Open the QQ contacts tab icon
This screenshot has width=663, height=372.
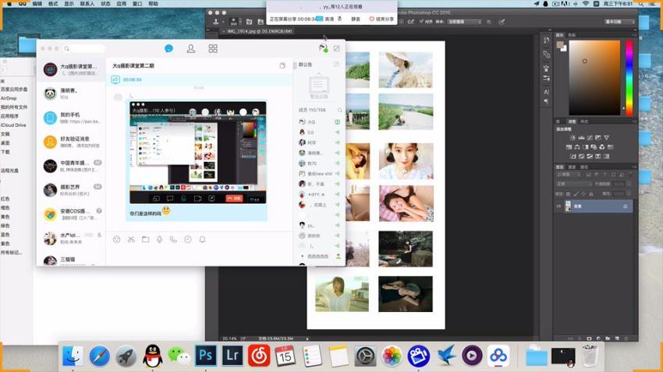(190, 49)
